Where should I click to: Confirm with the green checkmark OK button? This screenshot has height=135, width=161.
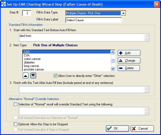point(118,129)
